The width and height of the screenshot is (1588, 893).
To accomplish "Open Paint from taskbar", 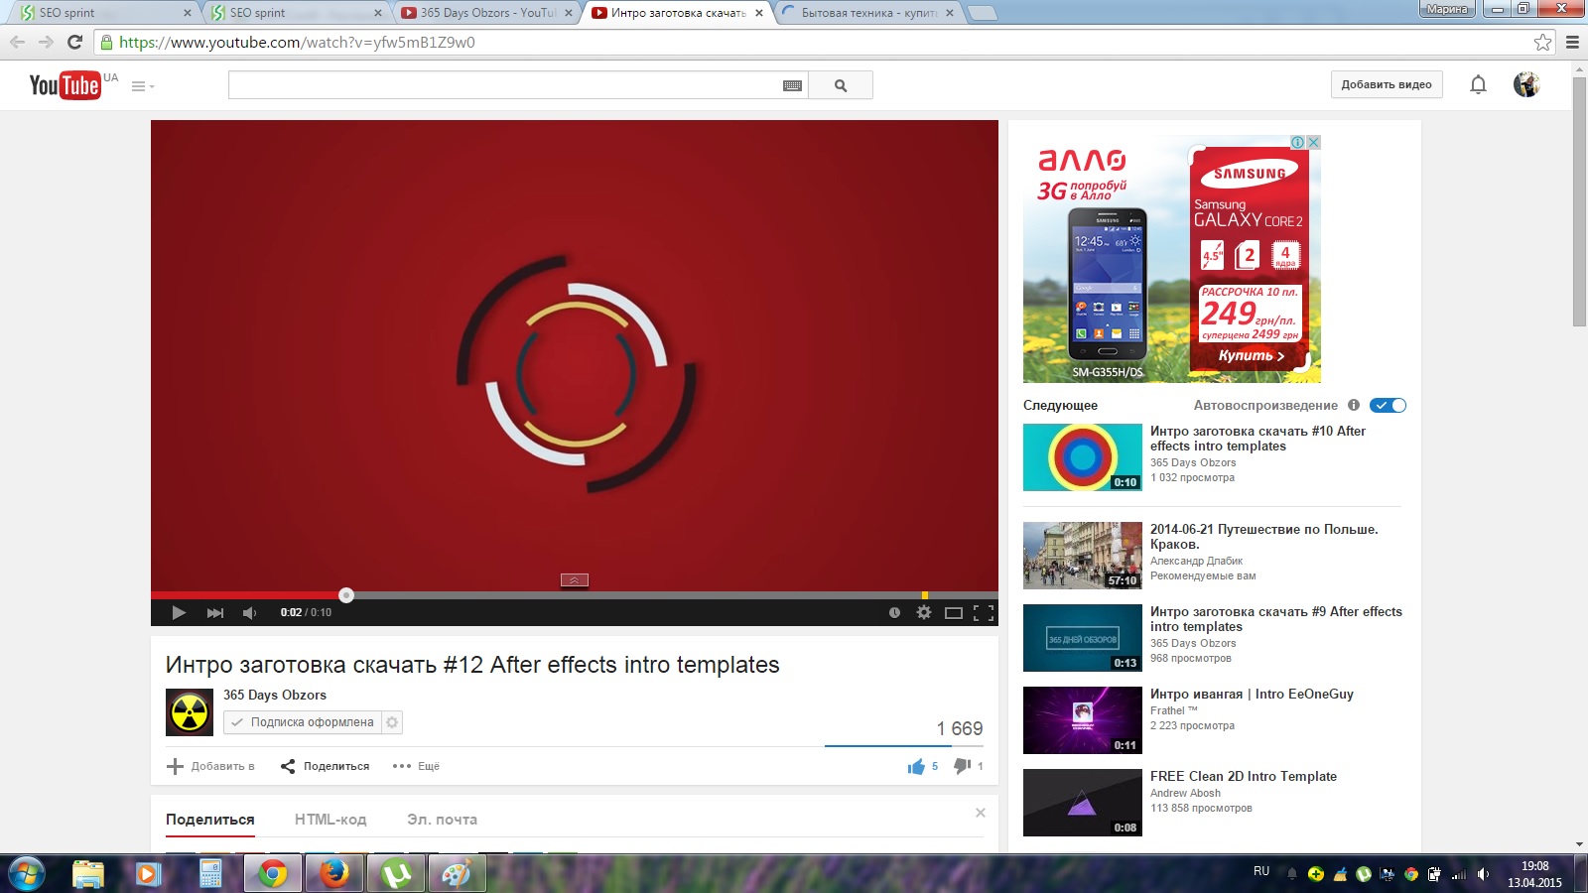I will pyautogui.click(x=457, y=873).
